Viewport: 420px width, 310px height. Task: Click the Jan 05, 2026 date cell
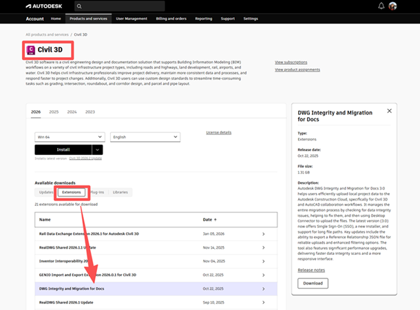[213, 234]
